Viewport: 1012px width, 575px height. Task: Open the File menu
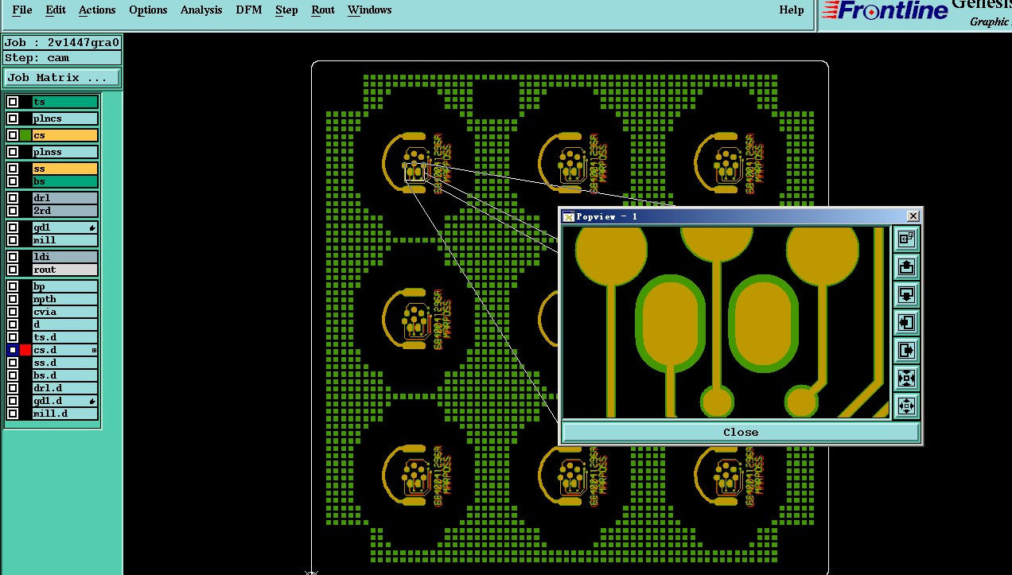pyautogui.click(x=22, y=10)
